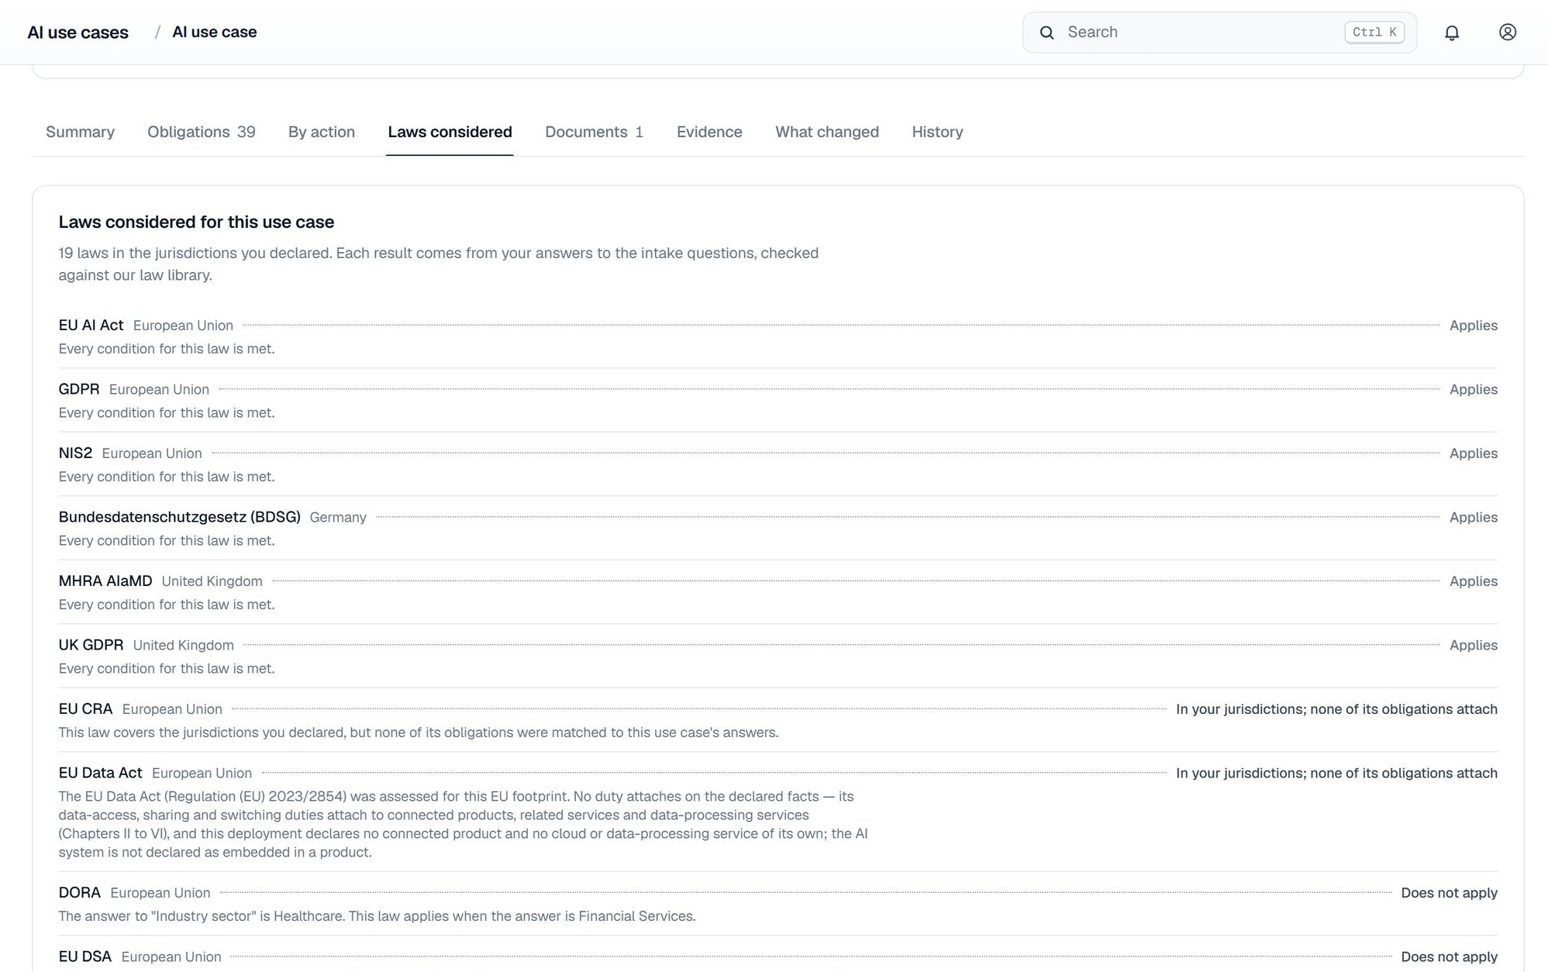The height and width of the screenshot is (972, 1548).
Task: Click Germany jurisdiction label for BDSG
Action: 338,517
